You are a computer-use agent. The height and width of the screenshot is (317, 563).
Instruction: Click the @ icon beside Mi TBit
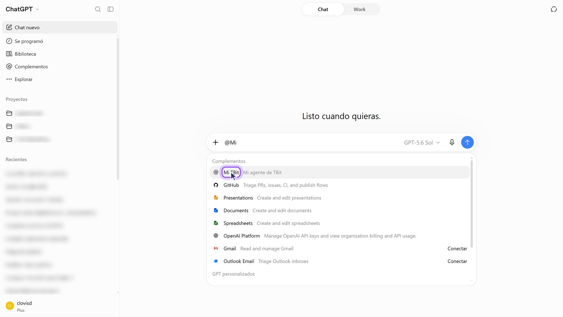point(216,173)
